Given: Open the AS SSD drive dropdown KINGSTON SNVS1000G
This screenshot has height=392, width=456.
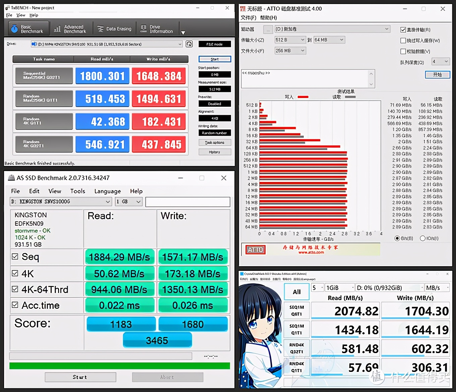Looking at the screenshot, I should tap(61, 202).
